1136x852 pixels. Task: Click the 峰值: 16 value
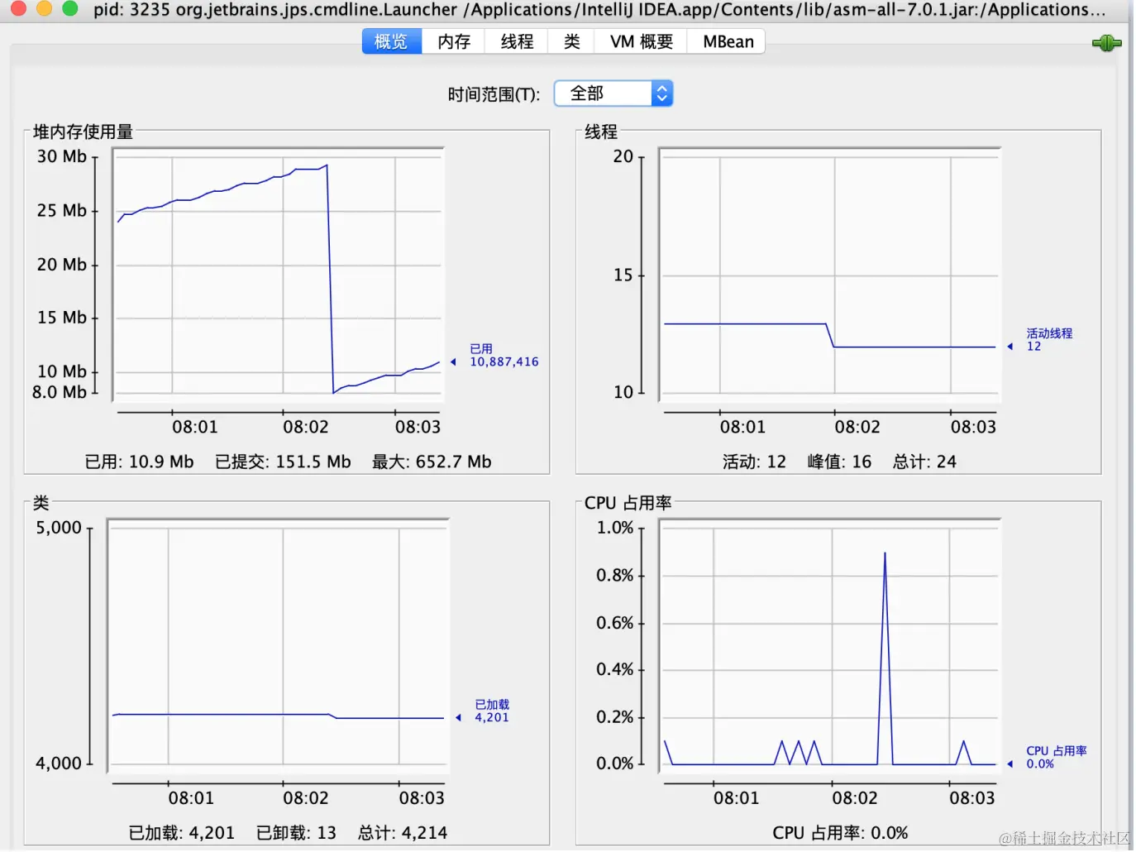pyautogui.click(x=839, y=462)
